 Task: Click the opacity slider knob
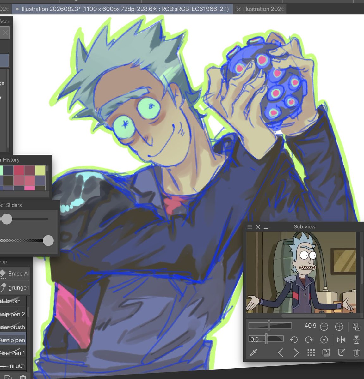point(48,241)
